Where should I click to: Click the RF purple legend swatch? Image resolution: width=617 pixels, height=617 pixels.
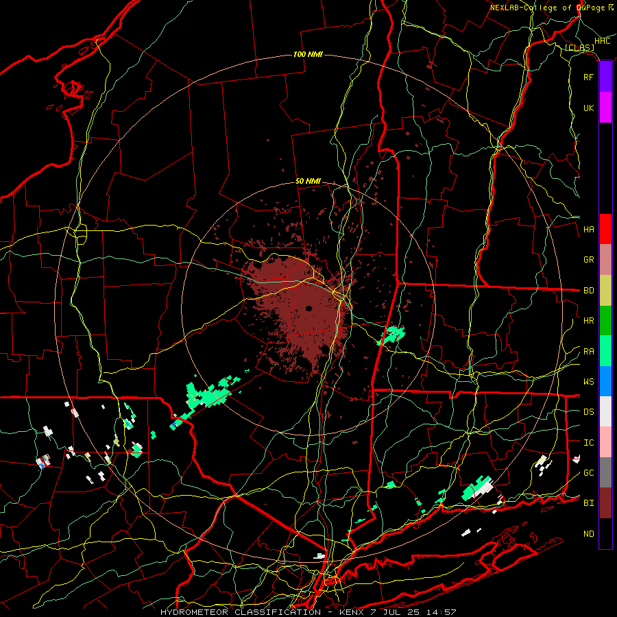click(605, 77)
